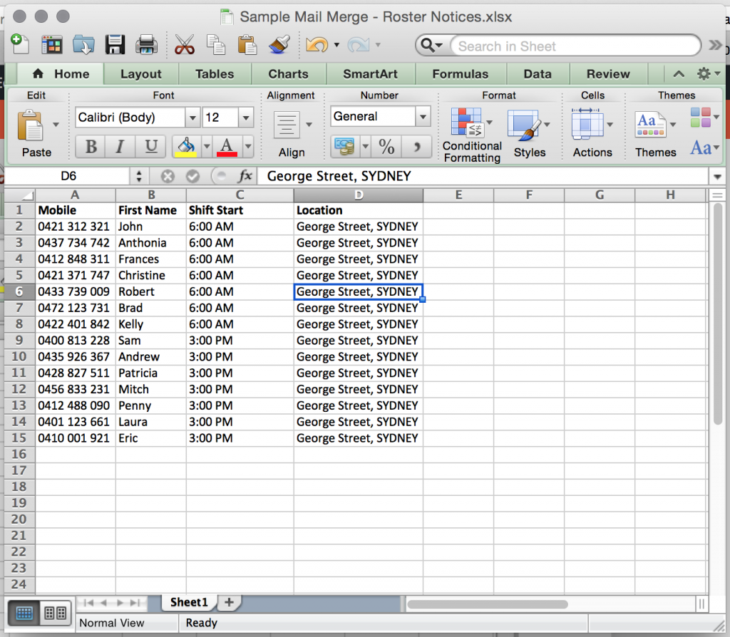Click the percent style button

(386, 147)
